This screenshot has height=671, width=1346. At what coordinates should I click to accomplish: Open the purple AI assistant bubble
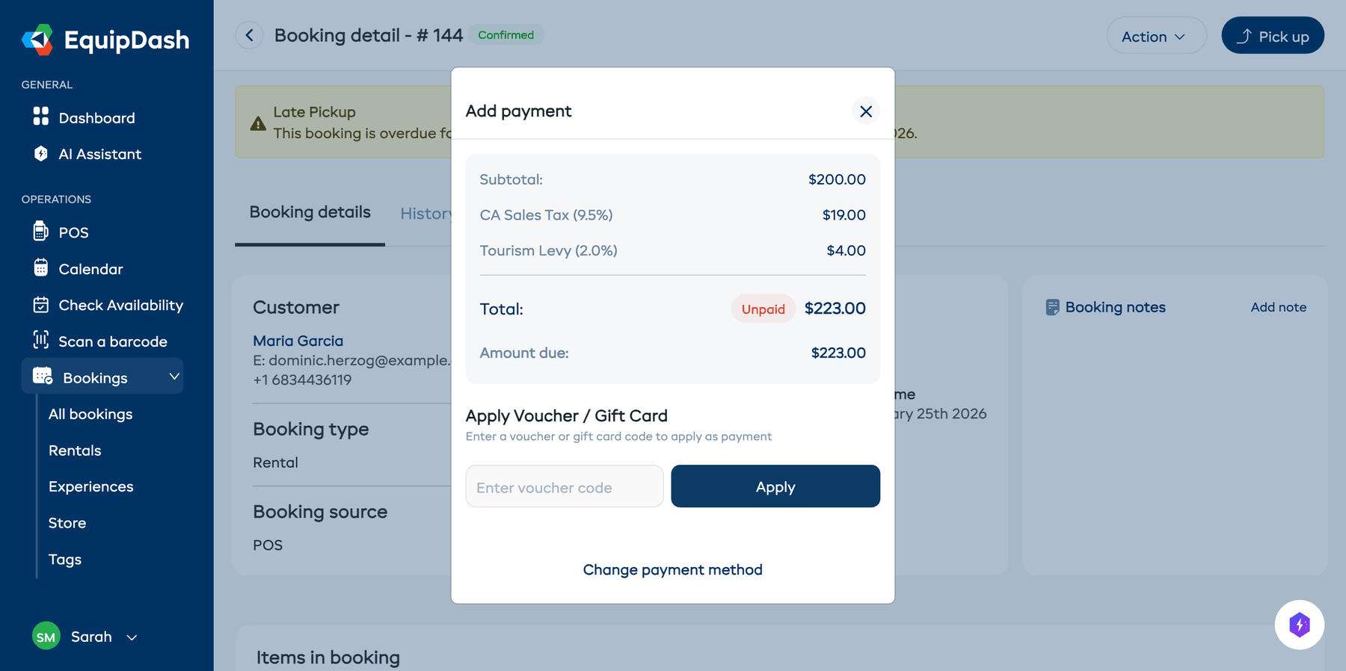coord(1300,625)
